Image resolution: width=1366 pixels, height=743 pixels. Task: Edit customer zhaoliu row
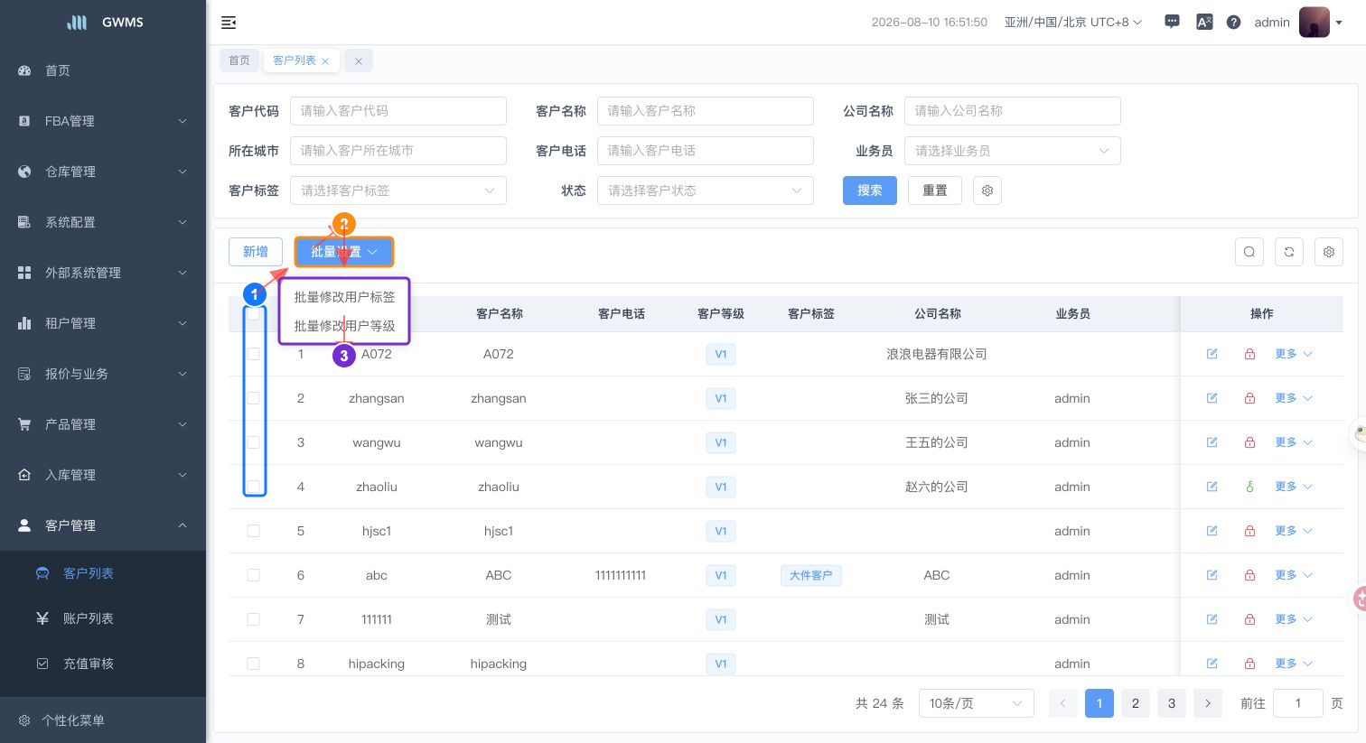coord(1212,487)
